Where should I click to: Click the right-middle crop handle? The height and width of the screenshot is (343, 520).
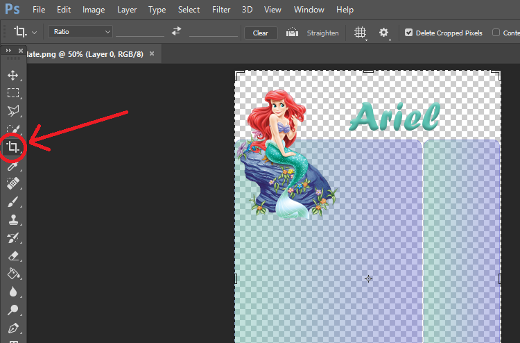coord(500,278)
